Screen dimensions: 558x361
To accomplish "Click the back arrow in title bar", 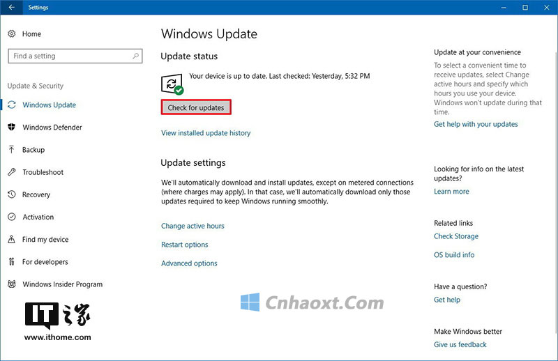I will [11, 7].
